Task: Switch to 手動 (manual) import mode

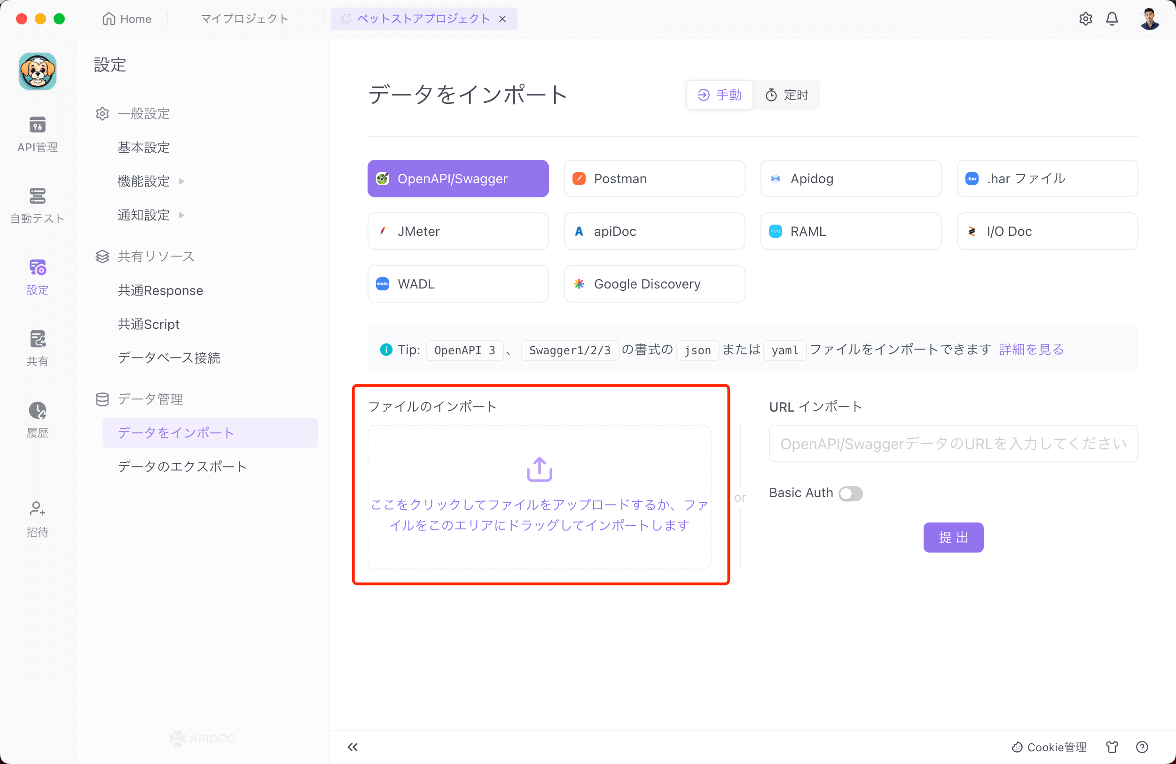Action: (719, 94)
